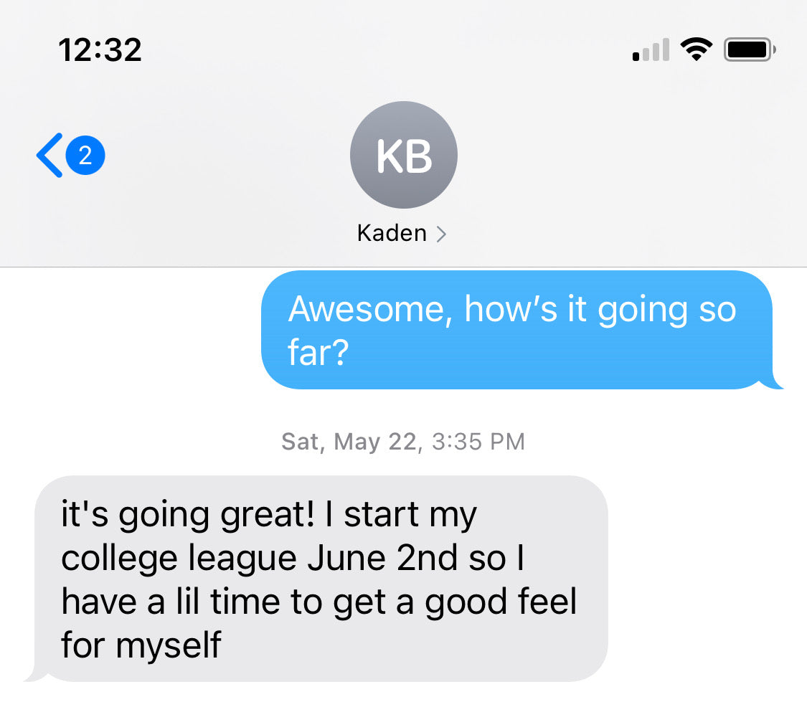Viewport: 807px width, 707px height.
Task: Tap the blue back arrow
Action: click(x=50, y=156)
